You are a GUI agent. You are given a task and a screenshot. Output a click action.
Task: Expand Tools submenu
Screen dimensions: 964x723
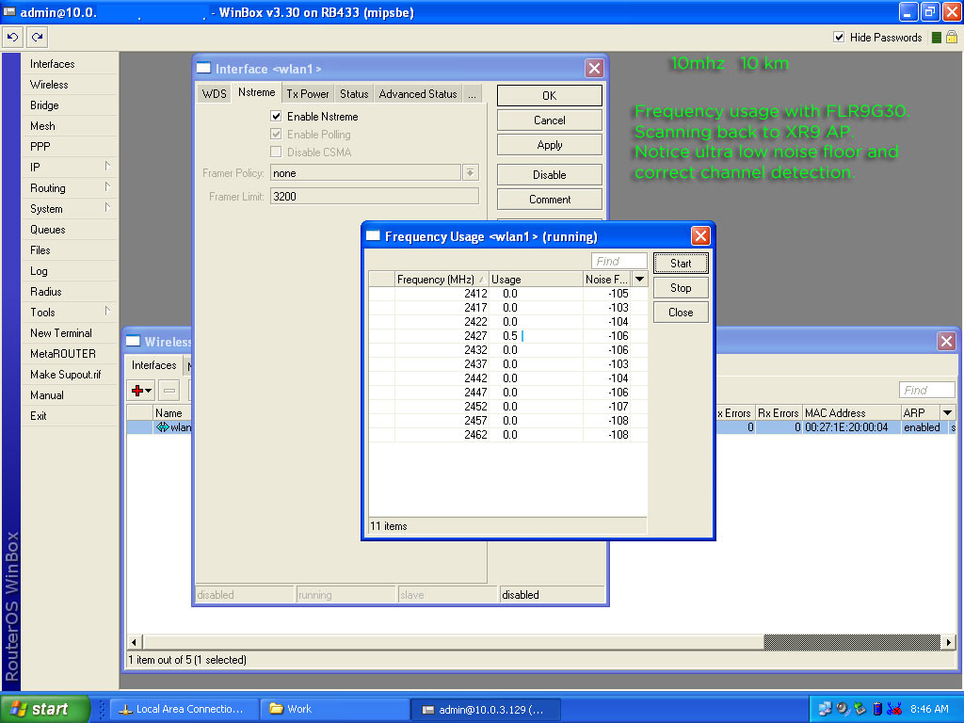[107, 311]
